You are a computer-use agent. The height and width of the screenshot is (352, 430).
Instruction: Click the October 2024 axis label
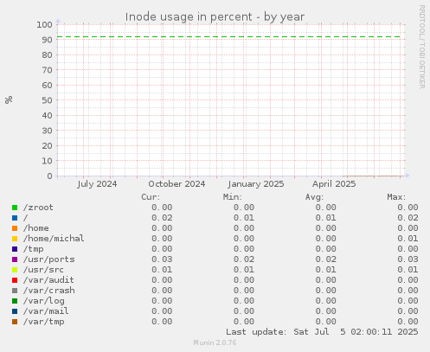click(176, 184)
